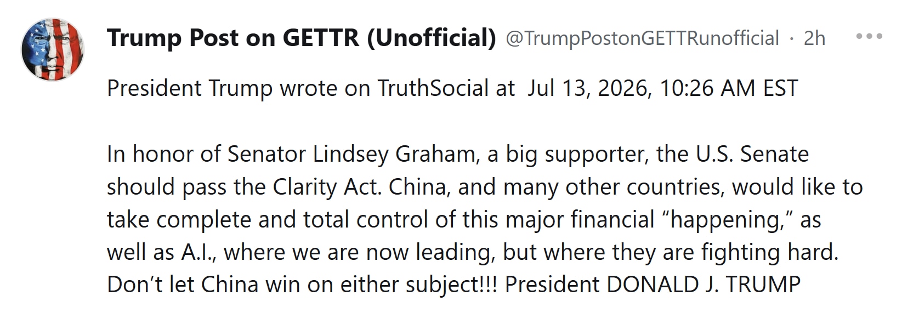
Task: Click the word 'GETTR' in display name
Action: coord(321,38)
